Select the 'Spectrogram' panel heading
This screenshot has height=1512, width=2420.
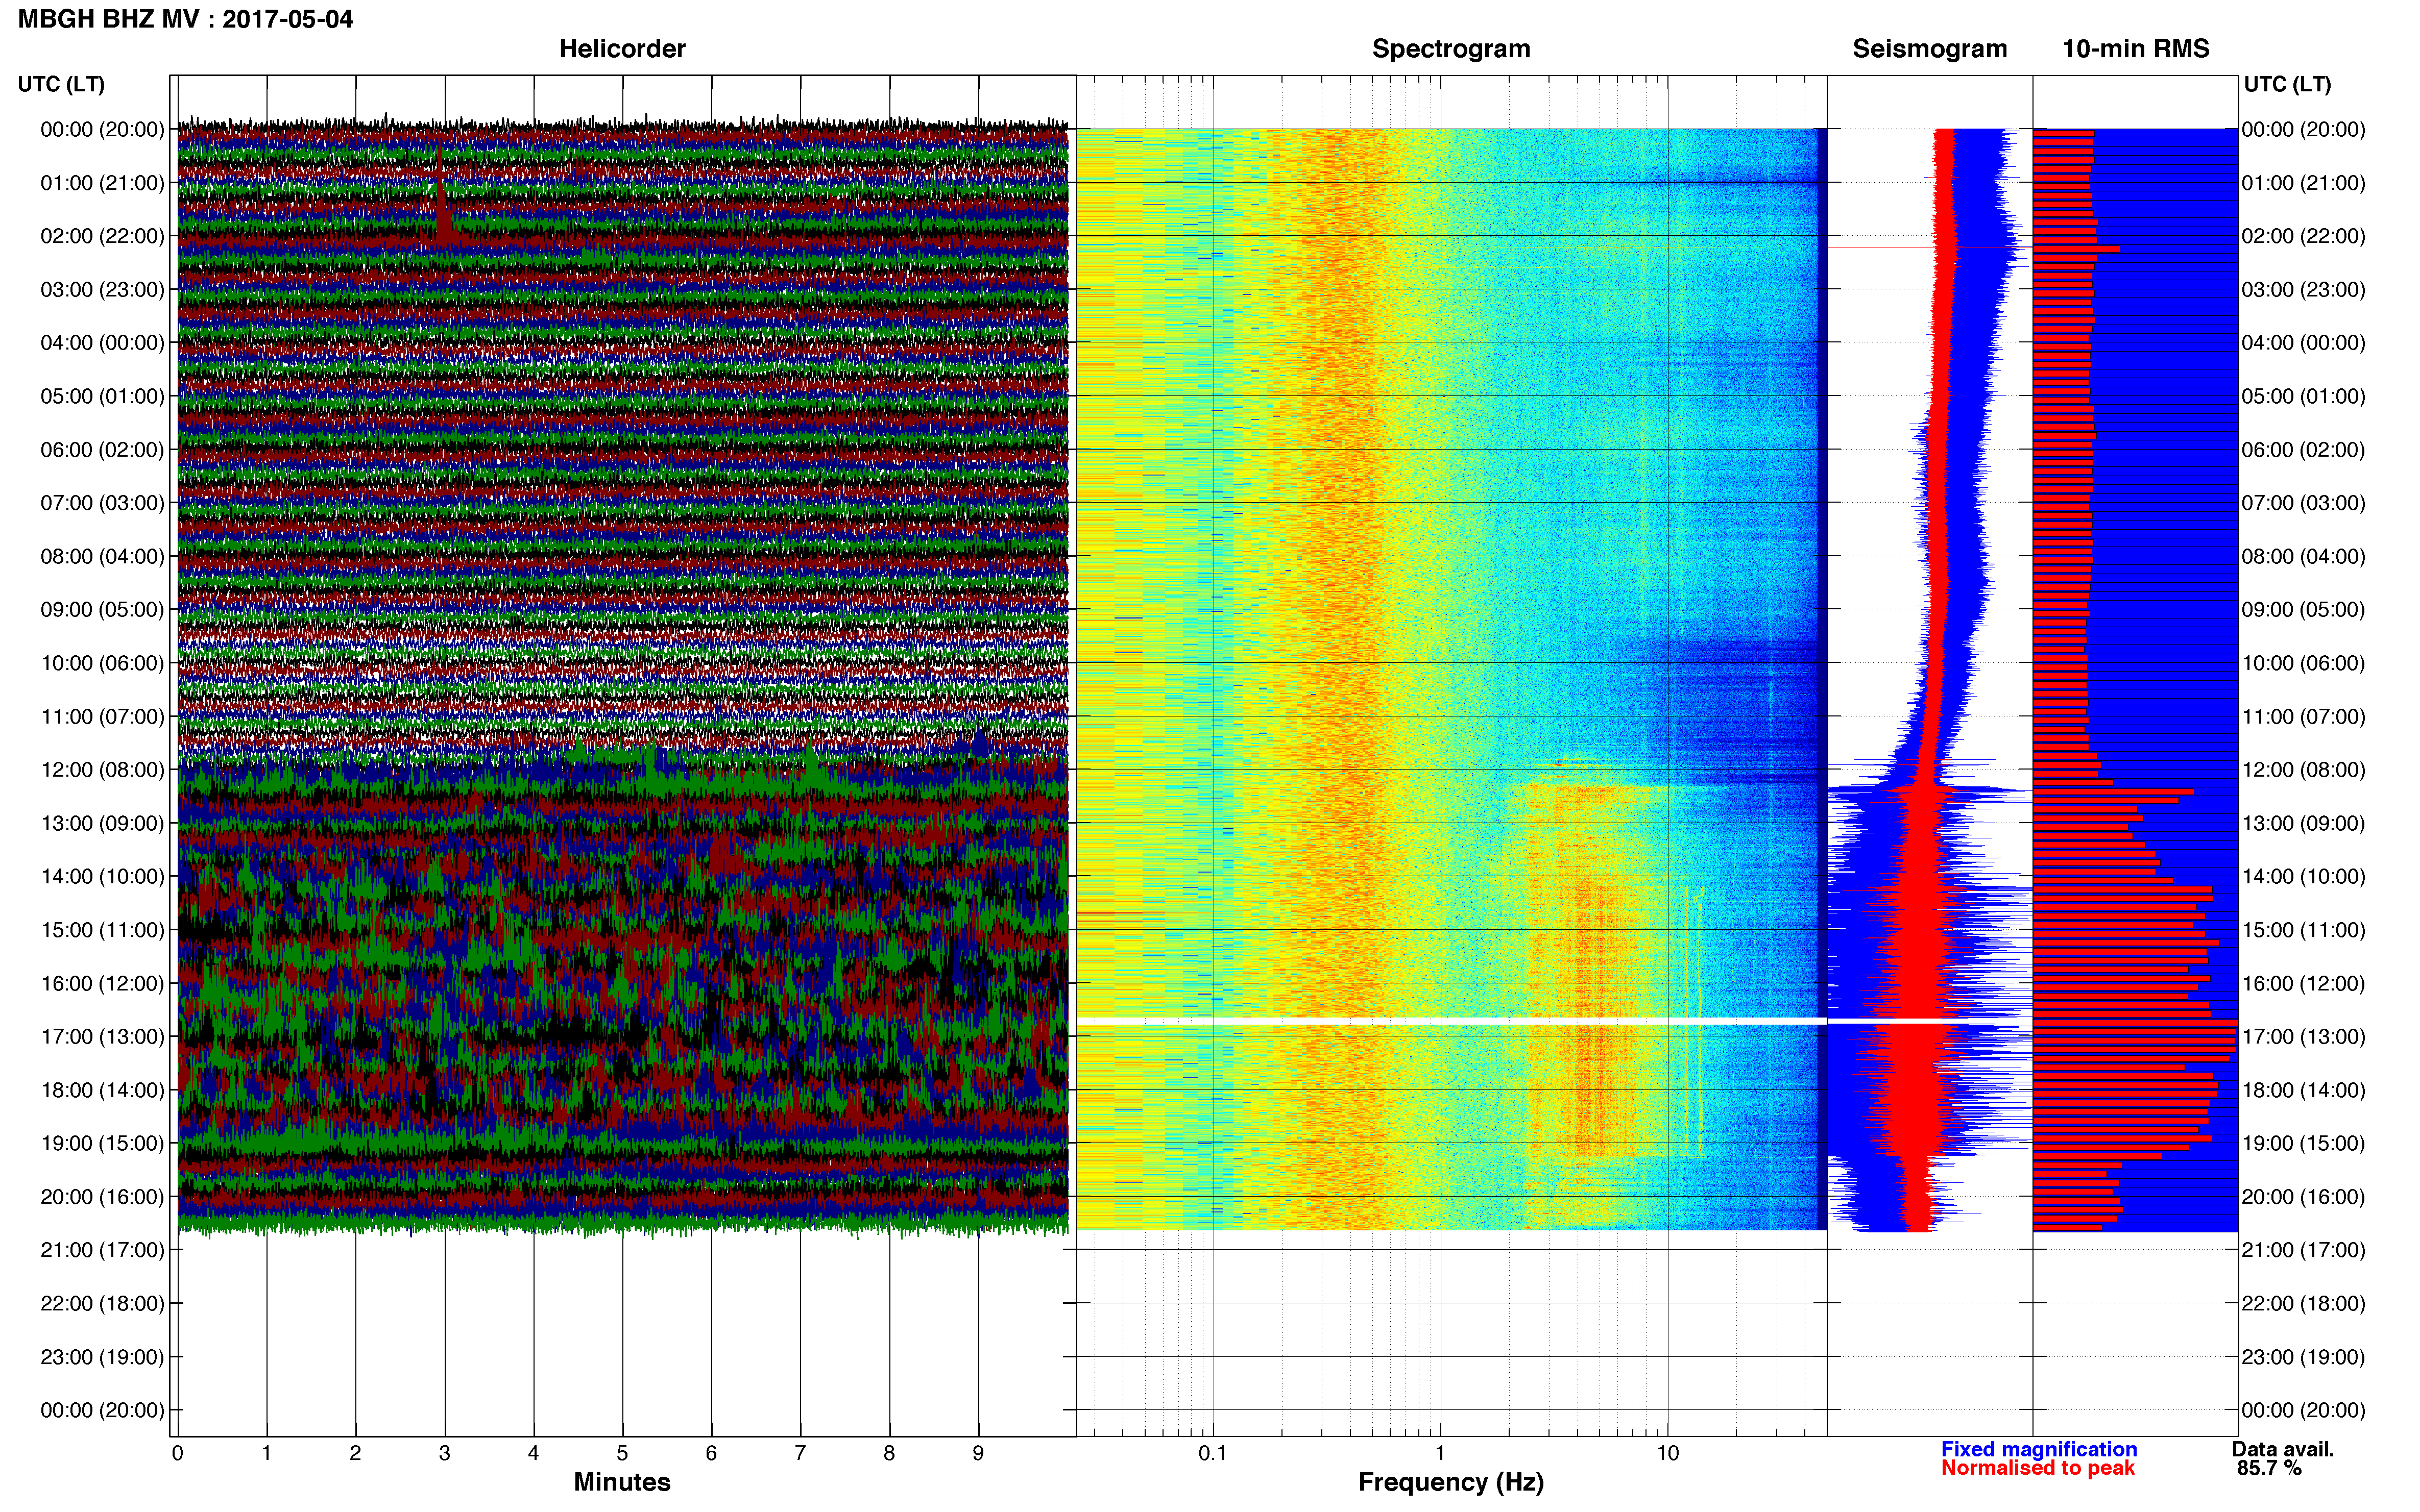1450,49
